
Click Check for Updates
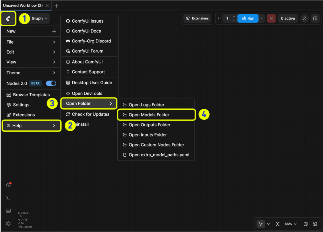pos(89,114)
